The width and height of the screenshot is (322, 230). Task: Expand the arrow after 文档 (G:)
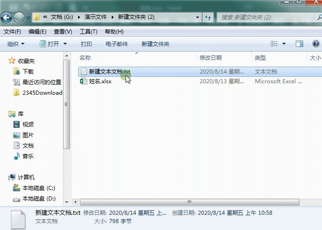pos(79,17)
